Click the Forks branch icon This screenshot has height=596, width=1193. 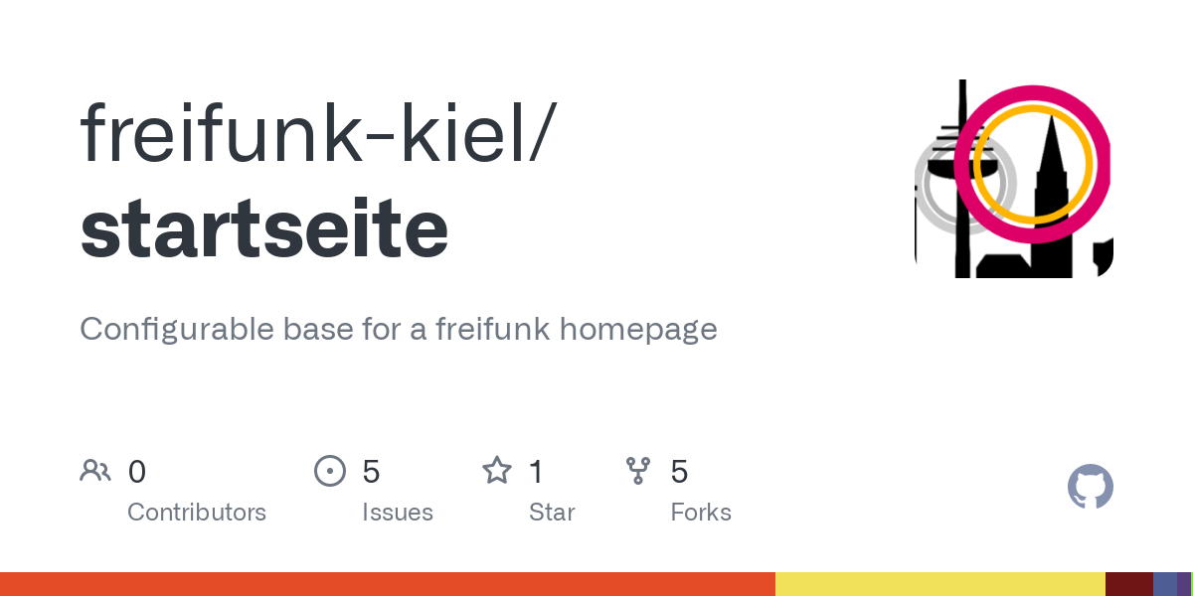[x=638, y=471]
